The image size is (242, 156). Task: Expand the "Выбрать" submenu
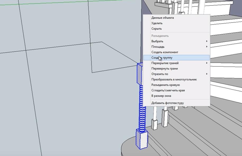(x=157, y=41)
